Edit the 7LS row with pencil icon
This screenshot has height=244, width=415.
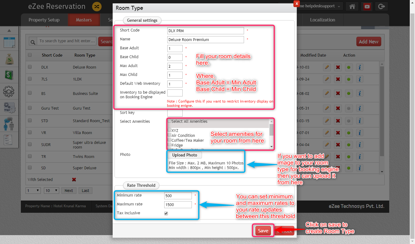click(x=327, y=79)
